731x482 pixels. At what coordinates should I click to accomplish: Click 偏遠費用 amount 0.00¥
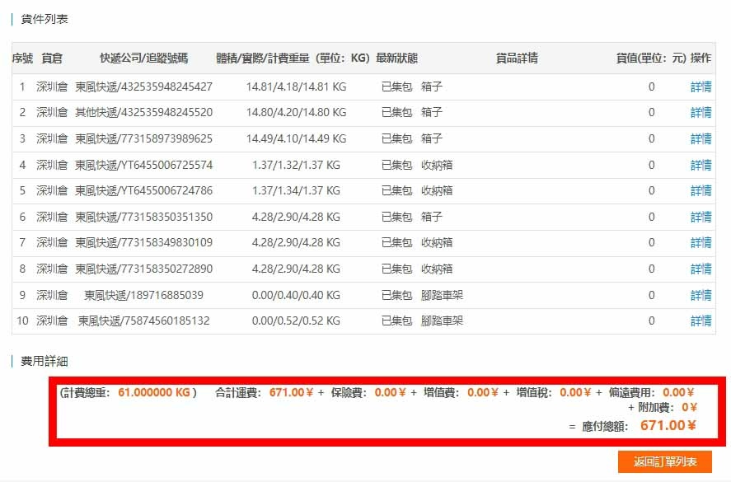point(678,392)
